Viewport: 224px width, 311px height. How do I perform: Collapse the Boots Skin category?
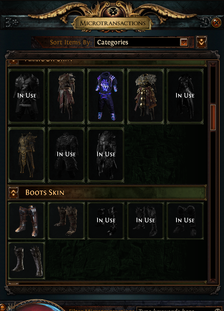[14, 193]
